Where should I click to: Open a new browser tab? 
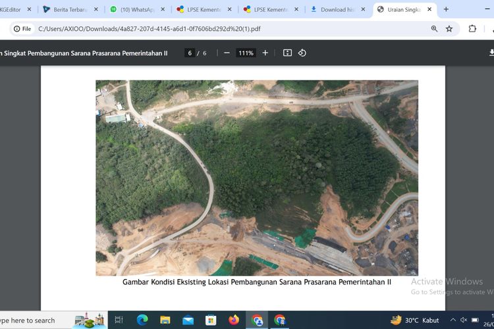point(446,10)
